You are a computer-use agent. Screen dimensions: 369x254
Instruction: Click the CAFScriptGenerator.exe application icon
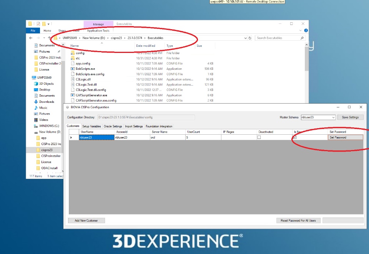[x=73, y=95]
